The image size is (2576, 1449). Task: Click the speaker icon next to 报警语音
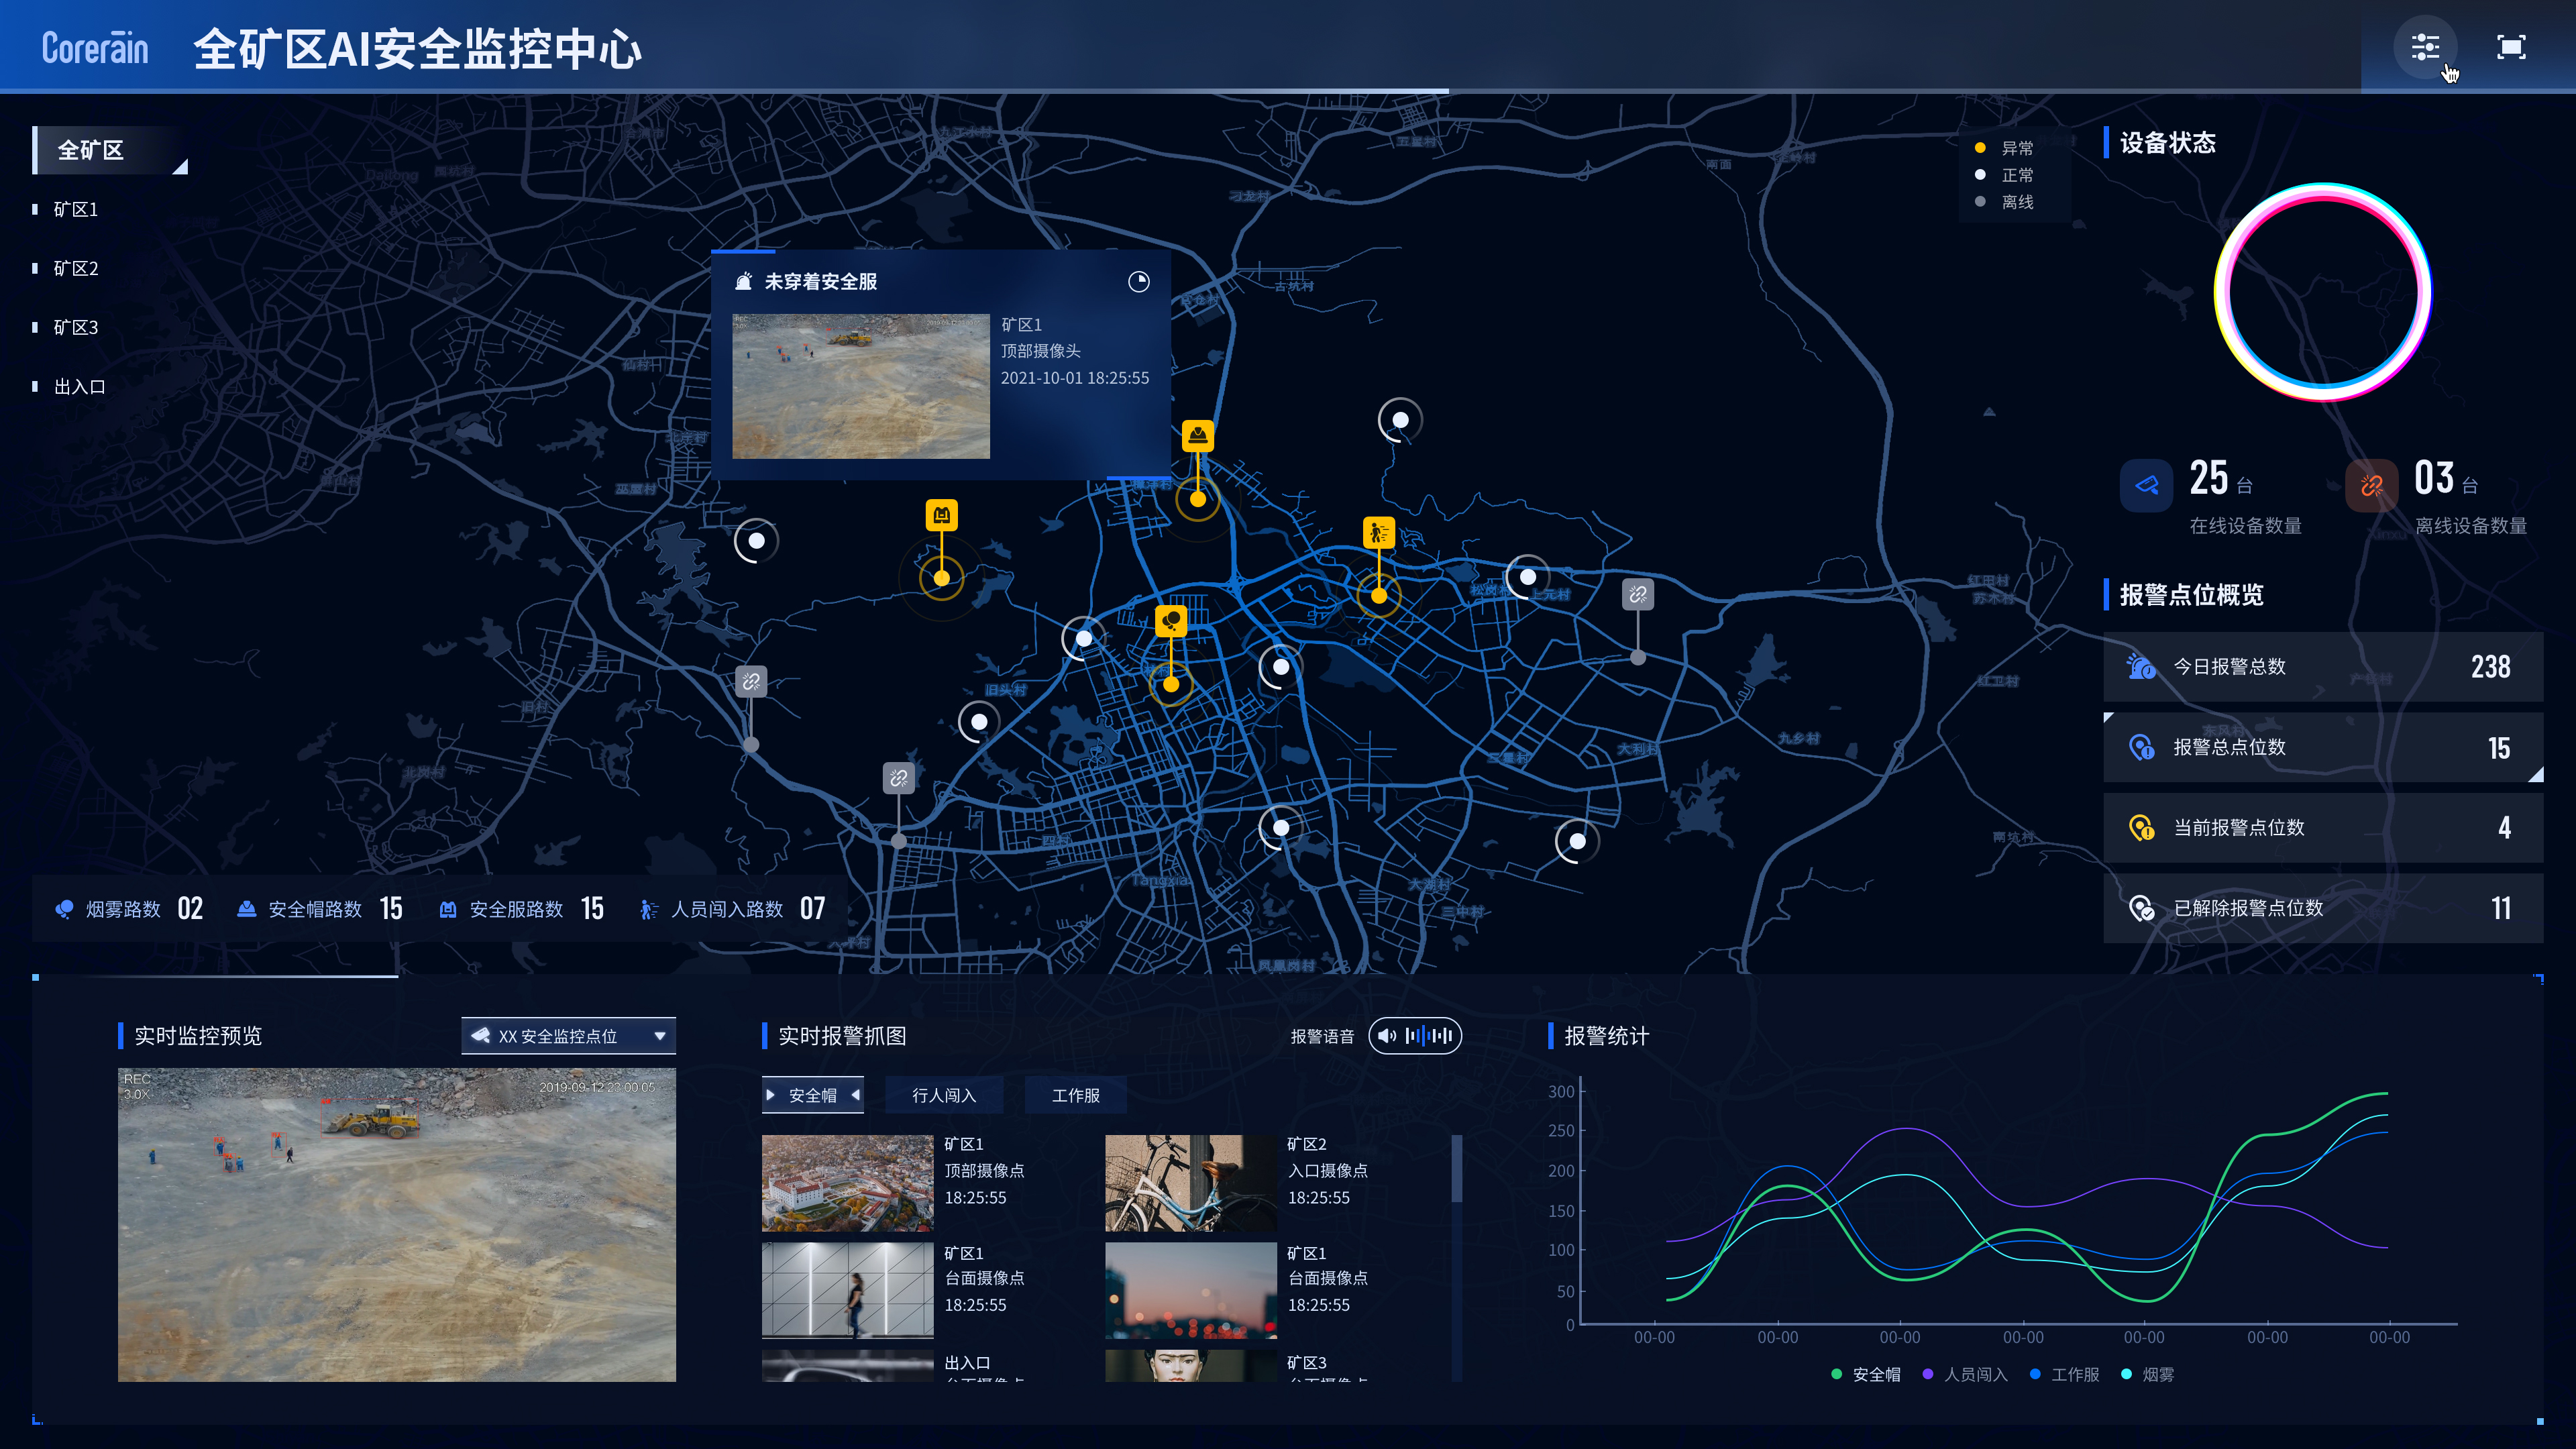[x=1386, y=1036]
